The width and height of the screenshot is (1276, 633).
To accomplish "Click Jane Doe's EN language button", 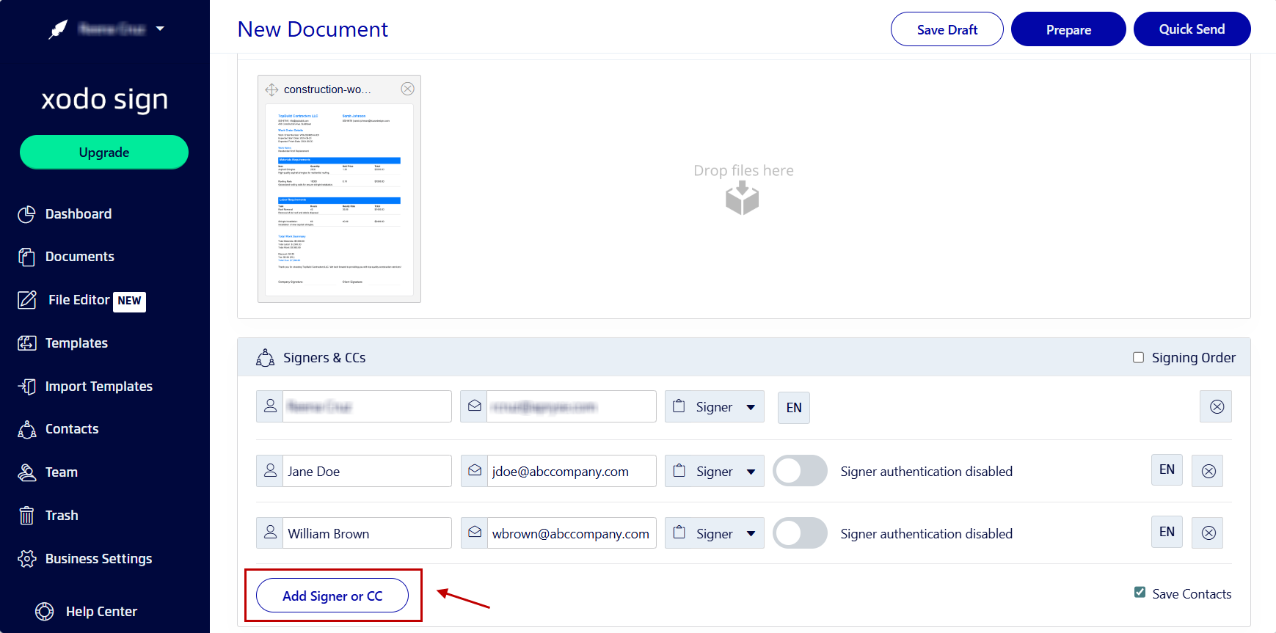I will click(x=1167, y=469).
